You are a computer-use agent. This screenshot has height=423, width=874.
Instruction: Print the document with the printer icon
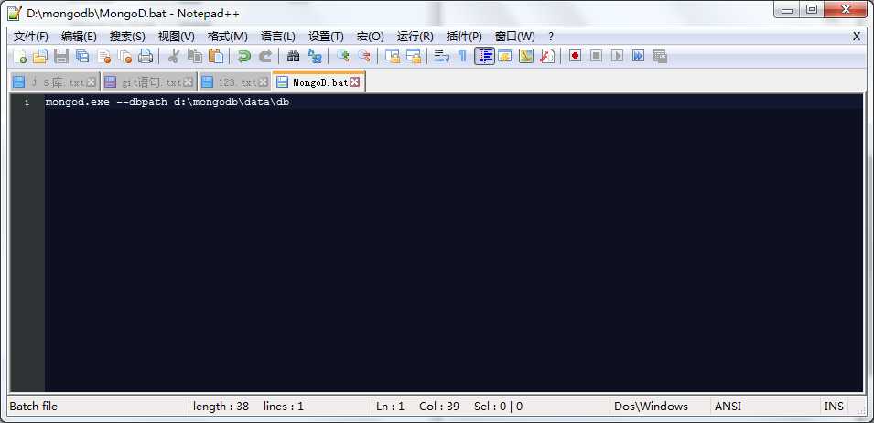coord(146,56)
